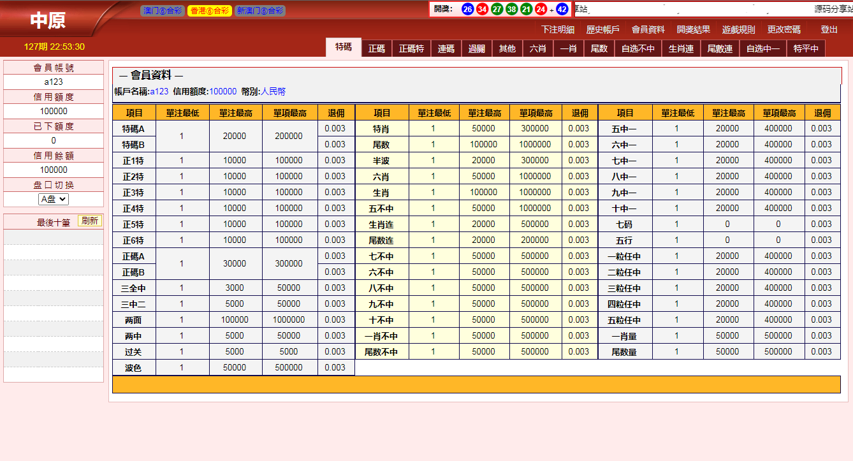Open 下注明細 bet details
Image resolution: width=853 pixels, height=461 pixels.
(558, 29)
